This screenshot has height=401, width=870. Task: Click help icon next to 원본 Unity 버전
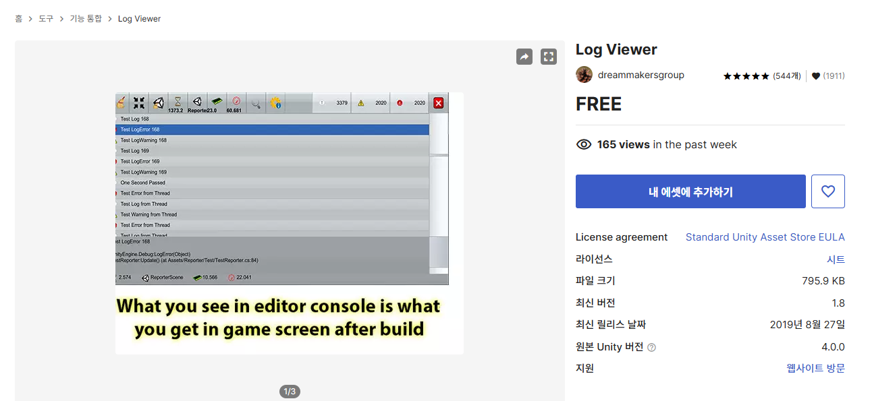651,348
